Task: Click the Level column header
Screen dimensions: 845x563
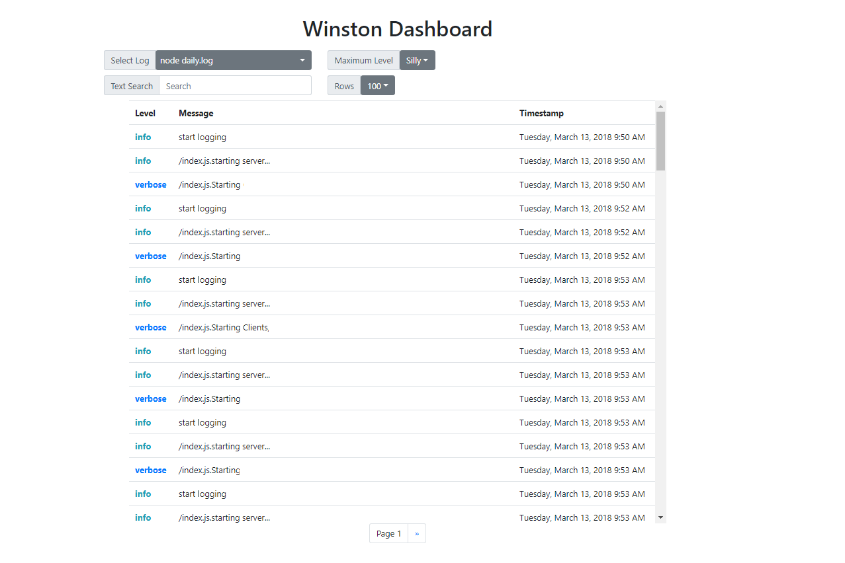Action: tap(145, 113)
